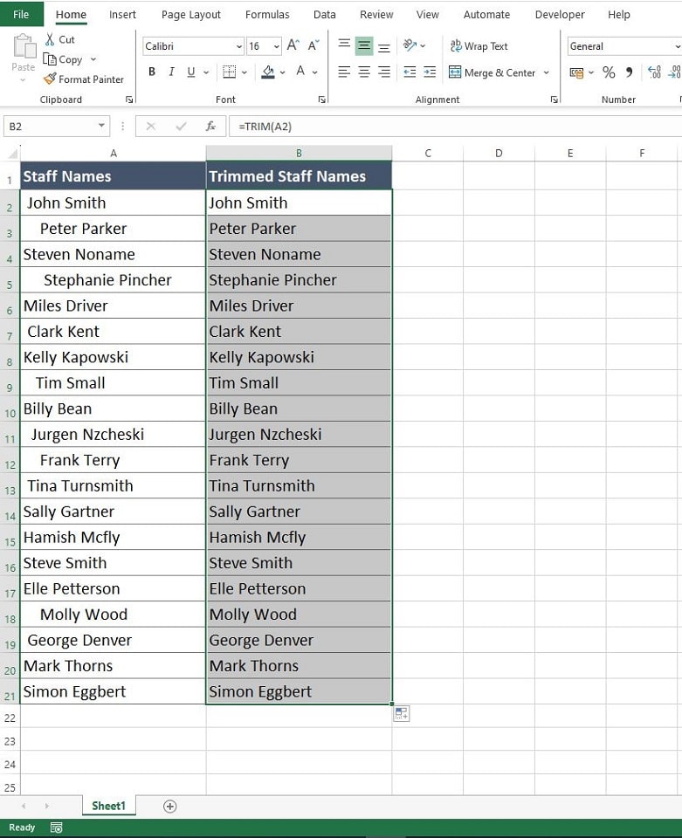682x838 pixels.
Task: Open the Font dialog launcher
Action: 321,100
